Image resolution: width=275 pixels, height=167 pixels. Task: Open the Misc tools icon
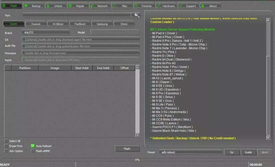click(115, 5)
